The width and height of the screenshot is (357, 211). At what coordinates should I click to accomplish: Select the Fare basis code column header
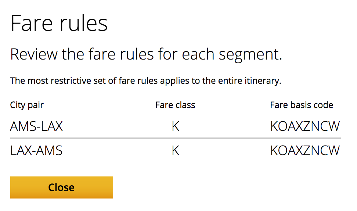tap(302, 105)
